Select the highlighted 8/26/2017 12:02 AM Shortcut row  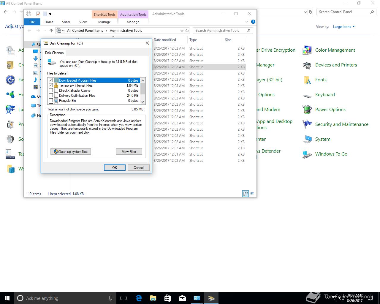(199, 67)
